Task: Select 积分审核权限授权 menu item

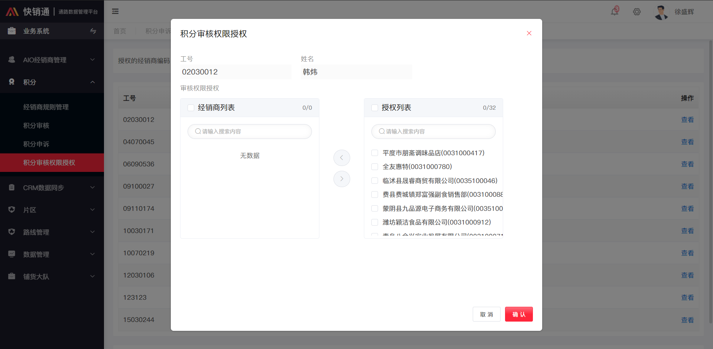Action: (52, 163)
